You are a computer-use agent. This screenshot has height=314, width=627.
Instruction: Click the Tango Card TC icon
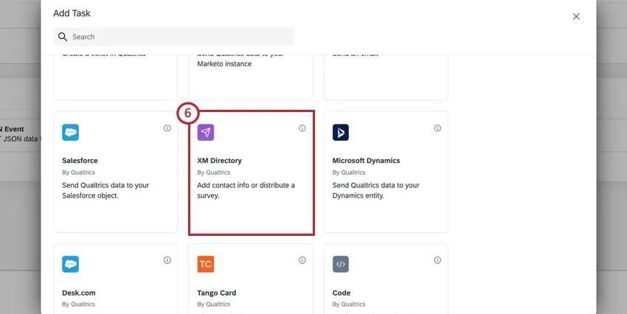point(206,265)
